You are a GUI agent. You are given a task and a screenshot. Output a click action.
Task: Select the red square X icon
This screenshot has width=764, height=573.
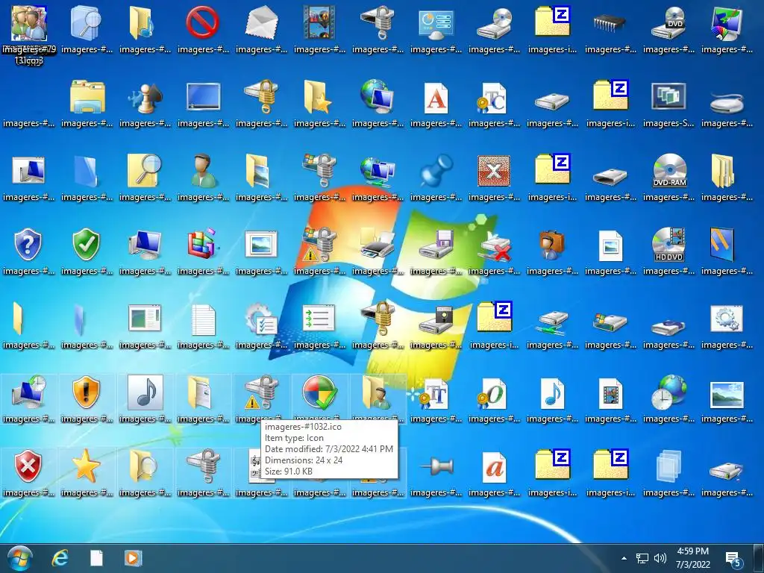click(494, 171)
